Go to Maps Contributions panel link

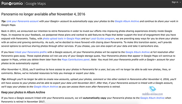(x=76, y=60)
